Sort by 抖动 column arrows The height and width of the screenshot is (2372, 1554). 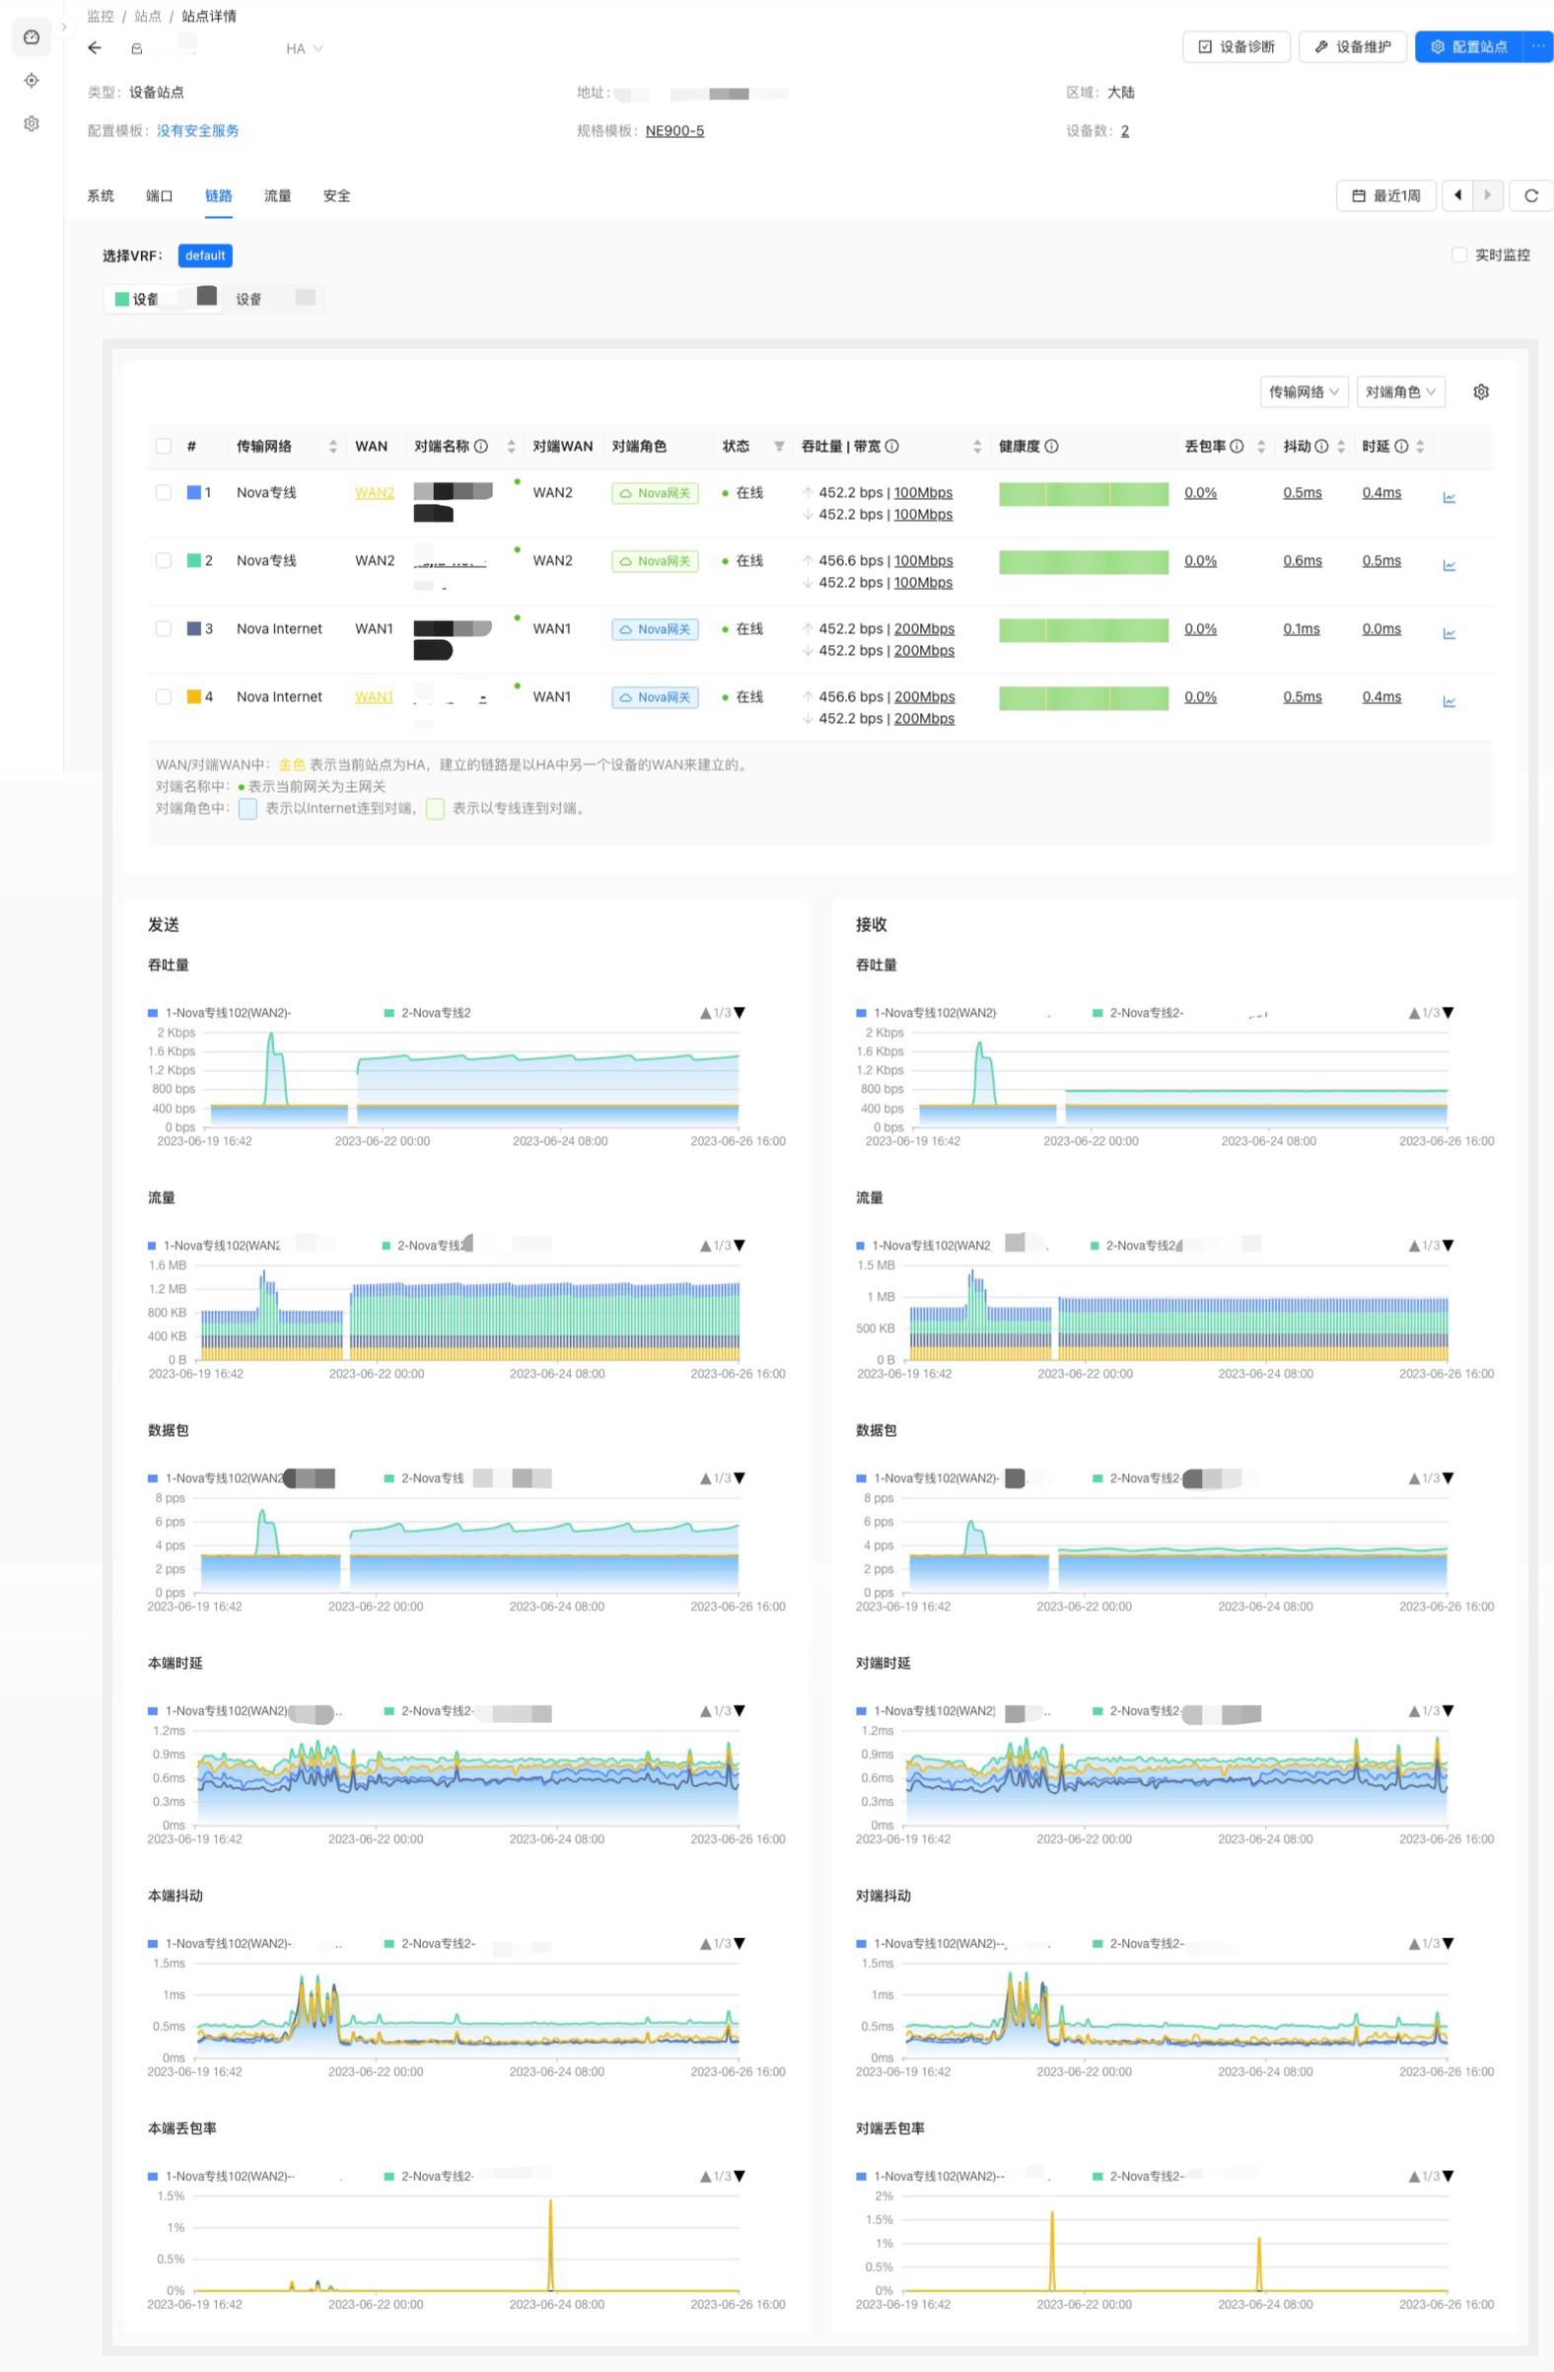(x=1341, y=447)
